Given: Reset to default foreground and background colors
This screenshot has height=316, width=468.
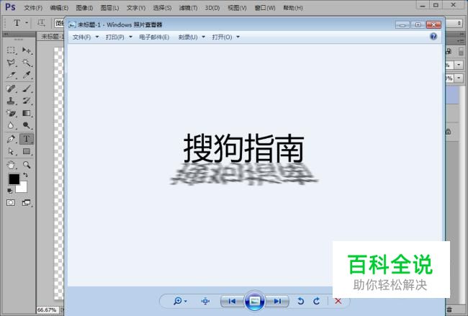Looking at the screenshot, I should [x=9, y=191].
